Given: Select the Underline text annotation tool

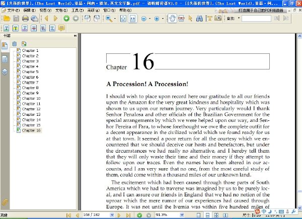Looking at the screenshot, I should coord(7,28).
